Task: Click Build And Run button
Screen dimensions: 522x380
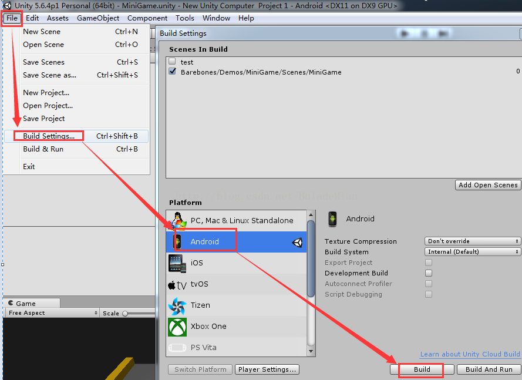Action: click(x=489, y=369)
